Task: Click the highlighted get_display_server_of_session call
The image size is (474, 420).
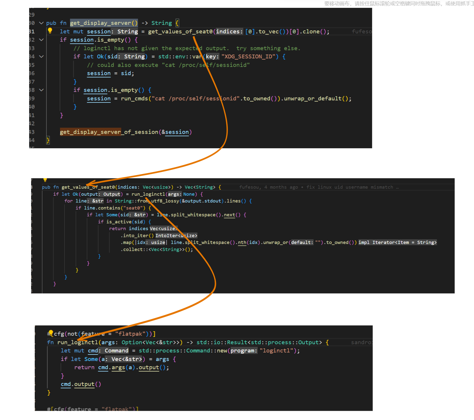Action: 90,132
